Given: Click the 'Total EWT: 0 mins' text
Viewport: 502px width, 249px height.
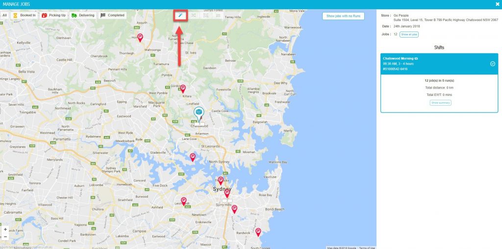Looking at the screenshot, I should coord(439,94).
